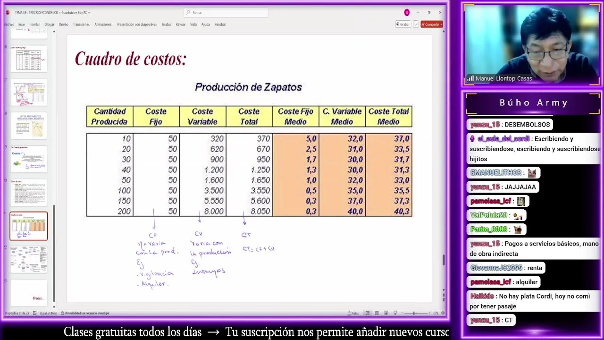Click username el_aula_del_cordi in chat

pyautogui.click(x=503, y=139)
